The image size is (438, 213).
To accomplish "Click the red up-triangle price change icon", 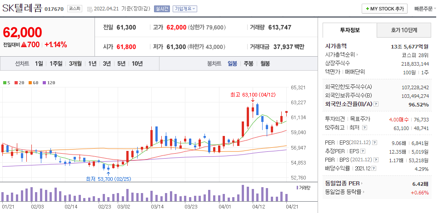I will click(24, 44).
